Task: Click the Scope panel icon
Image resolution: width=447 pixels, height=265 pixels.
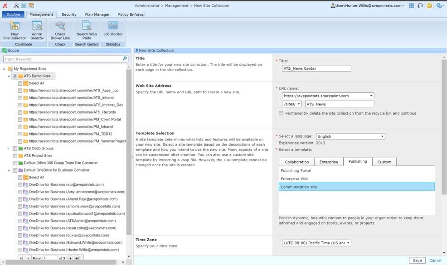Action: click(5, 50)
